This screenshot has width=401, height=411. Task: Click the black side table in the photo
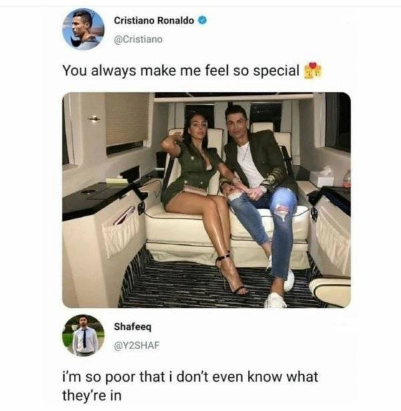[102, 199]
